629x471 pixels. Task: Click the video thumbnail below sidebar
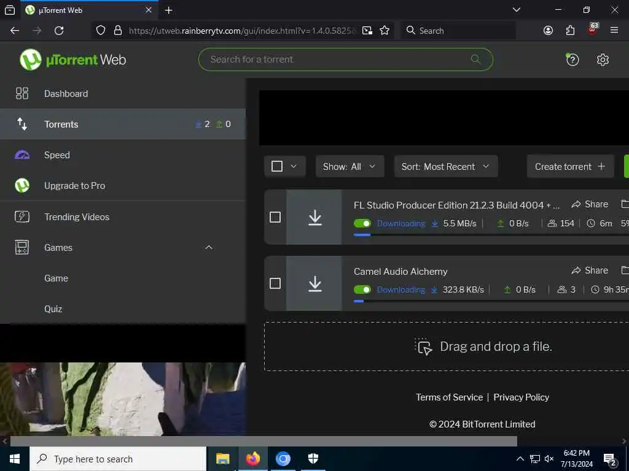(x=123, y=399)
